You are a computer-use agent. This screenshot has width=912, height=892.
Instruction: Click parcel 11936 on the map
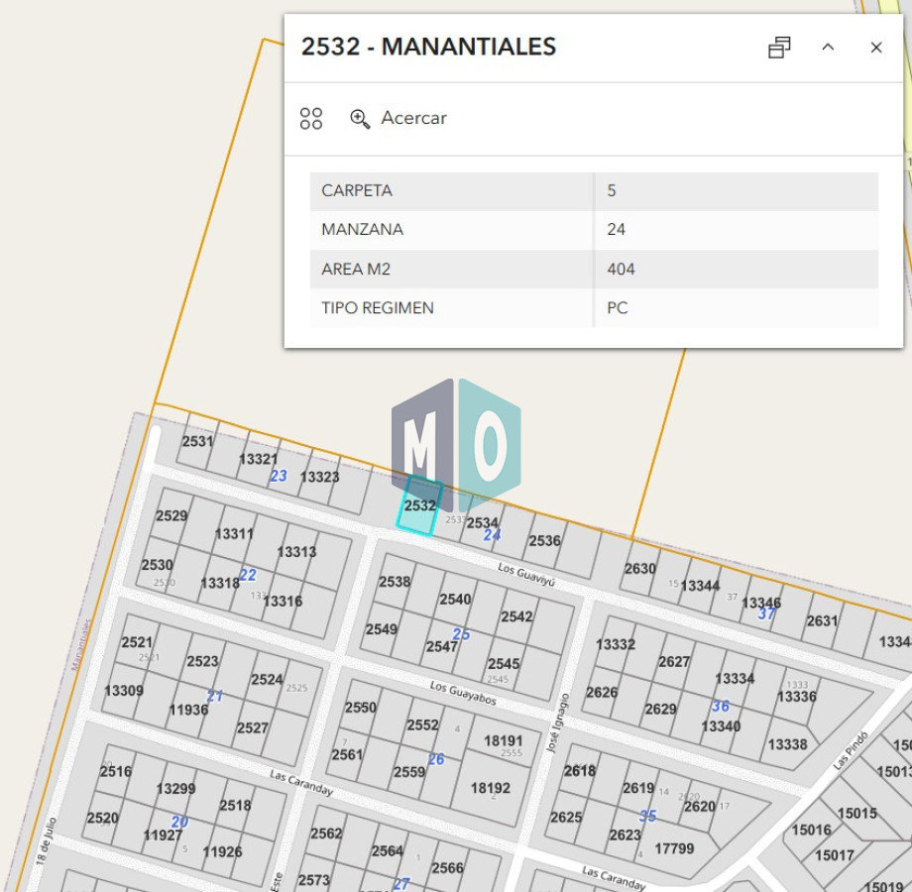[188, 710]
